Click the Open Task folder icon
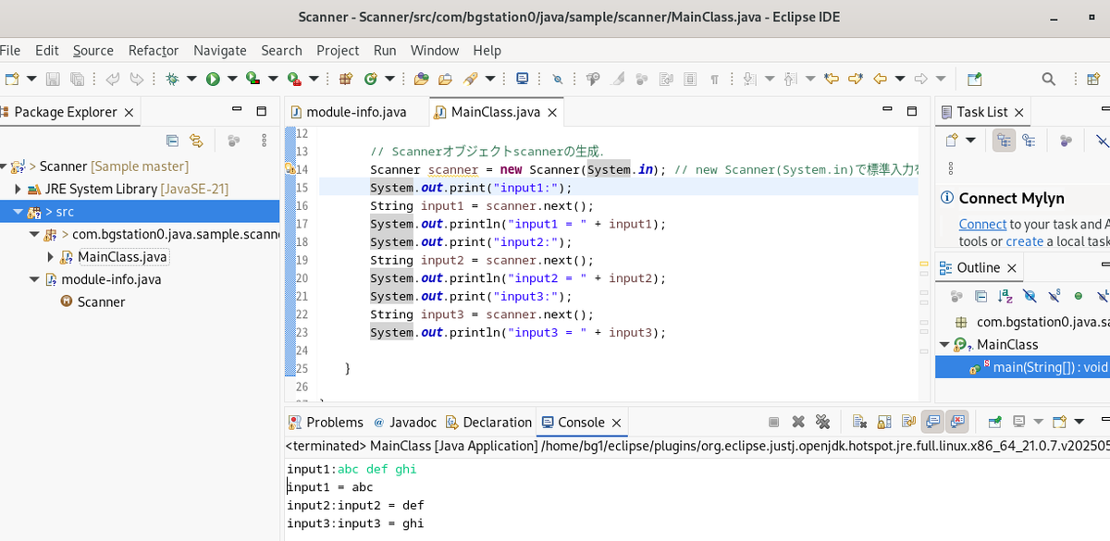 click(x=446, y=80)
